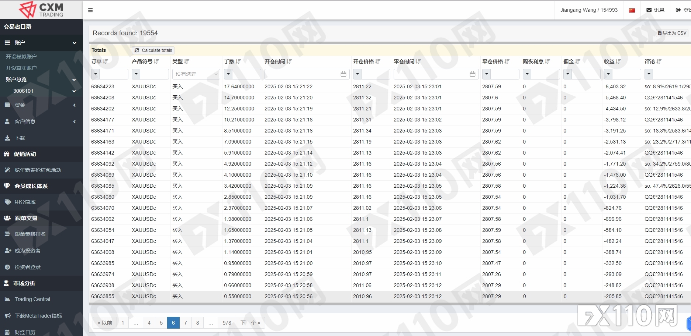Open 类型 filter dropdown 没有选定
This screenshot has height=336, width=691.
[x=196, y=74]
